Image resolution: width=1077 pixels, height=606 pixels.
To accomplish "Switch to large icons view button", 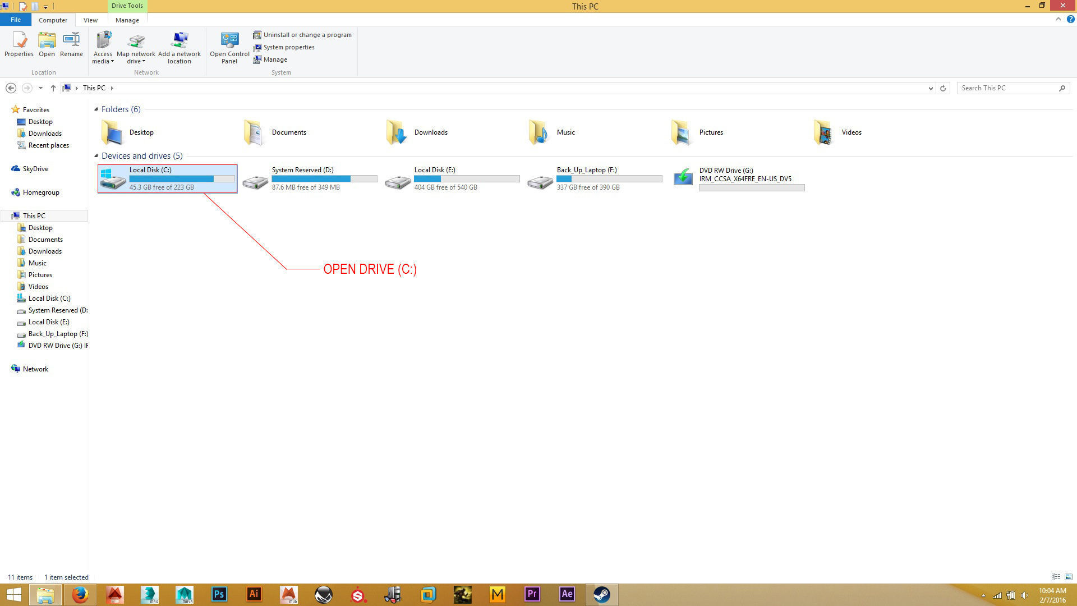I will [x=1069, y=577].
